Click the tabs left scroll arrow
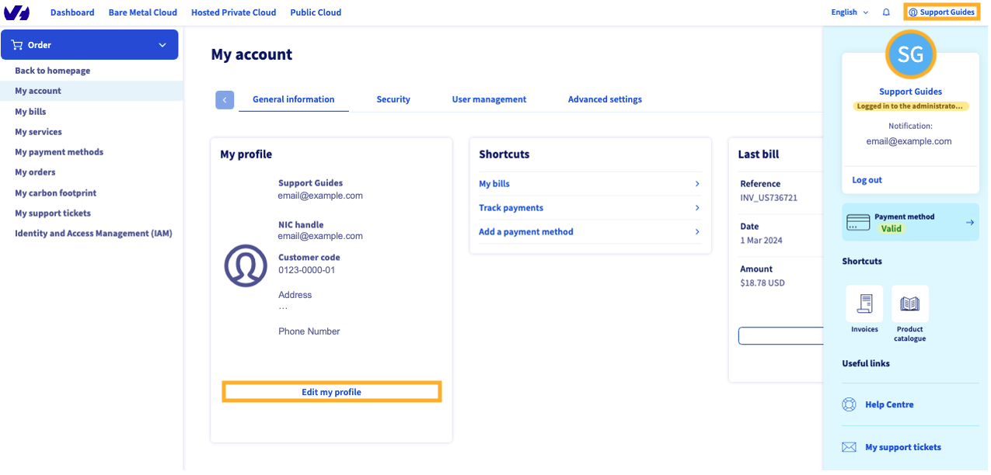991x475 pixels. click(225, 100)
